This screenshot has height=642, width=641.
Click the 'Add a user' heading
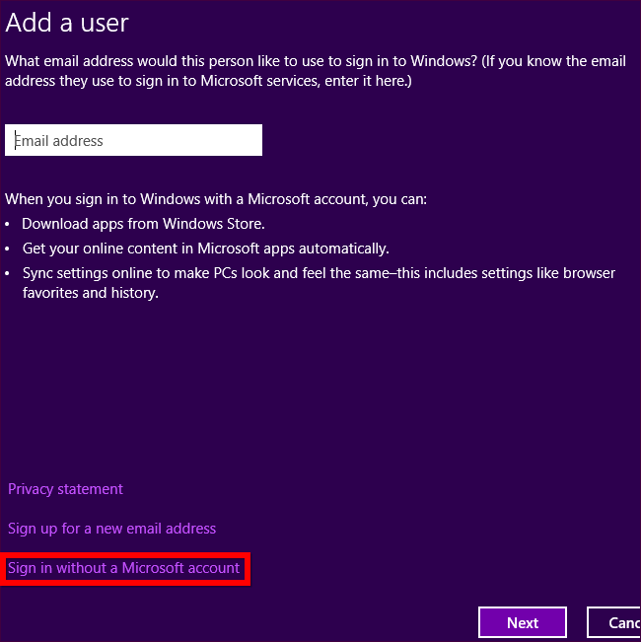pyautogui.click(x=67, y=23)
